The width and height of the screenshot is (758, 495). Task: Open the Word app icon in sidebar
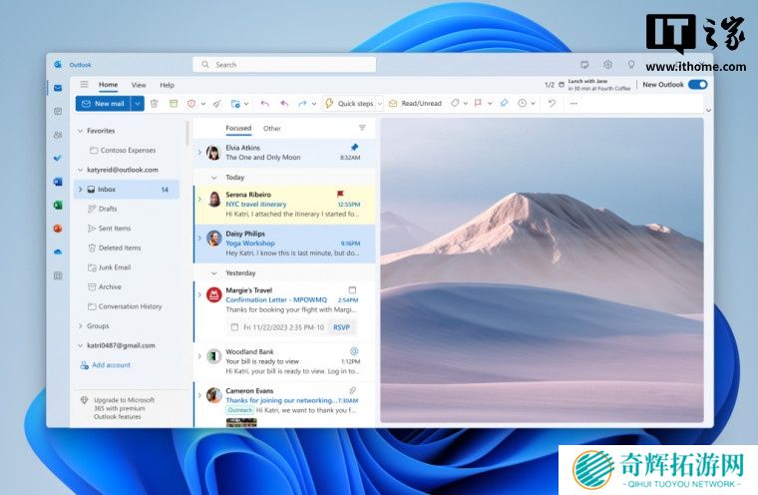coord(58,182)
